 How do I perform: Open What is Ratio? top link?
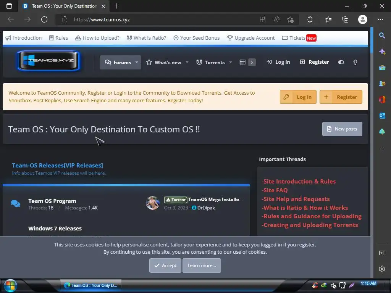click(x=146, y=38)
